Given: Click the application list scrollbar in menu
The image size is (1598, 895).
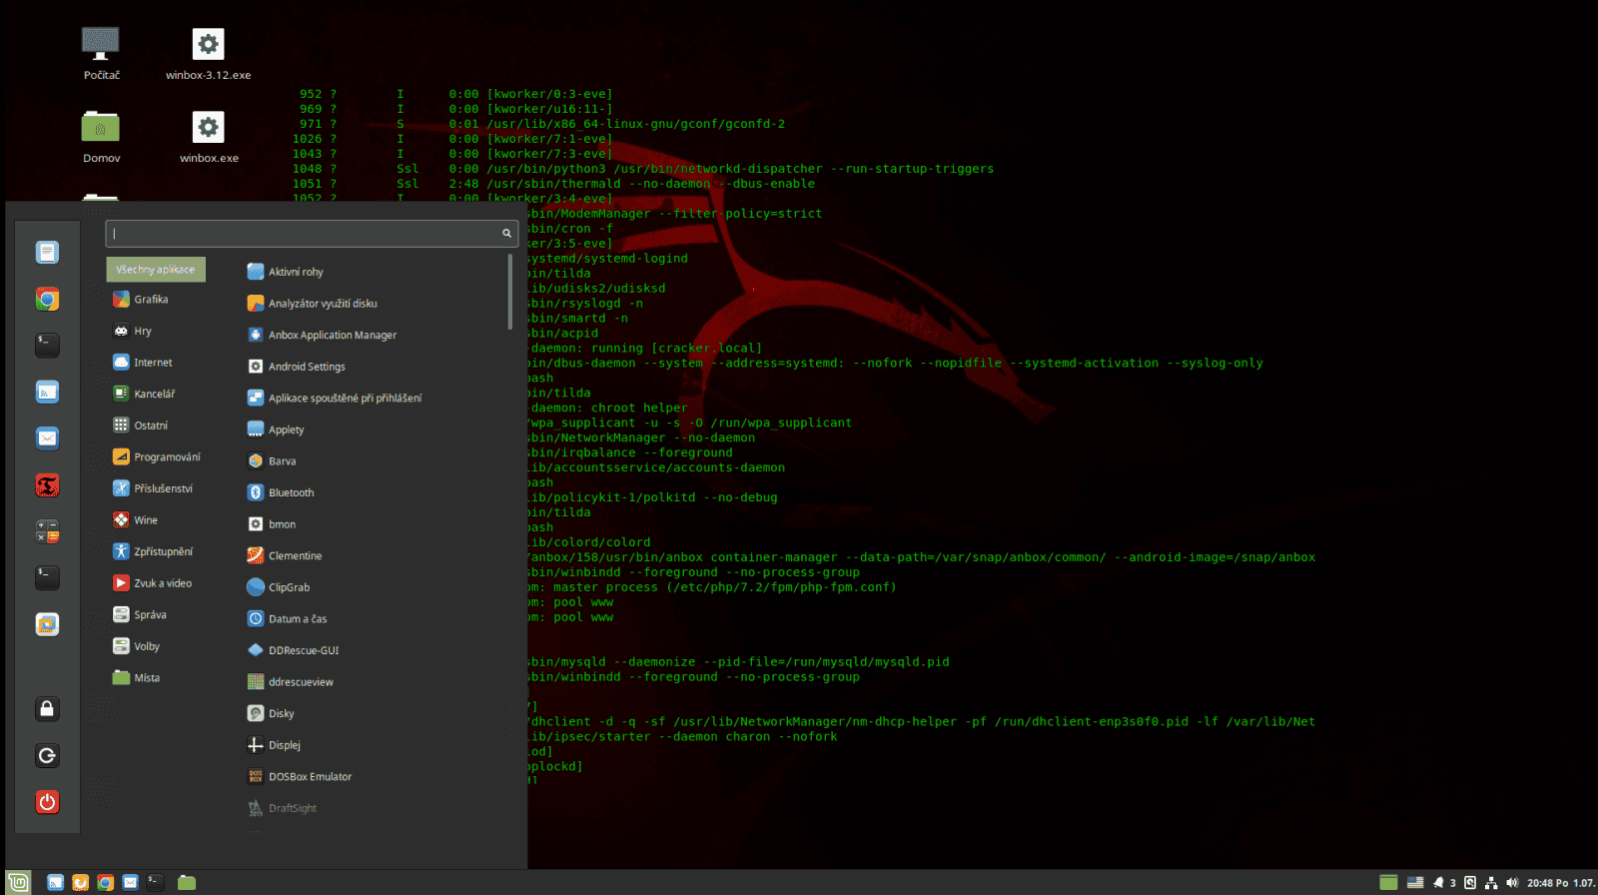Looking at the screenshot, I should (x=510, y=292).
